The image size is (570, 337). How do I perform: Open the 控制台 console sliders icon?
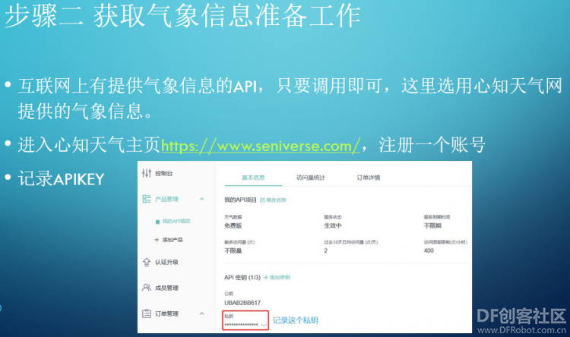pyautogui.click(x=147, y=173)
